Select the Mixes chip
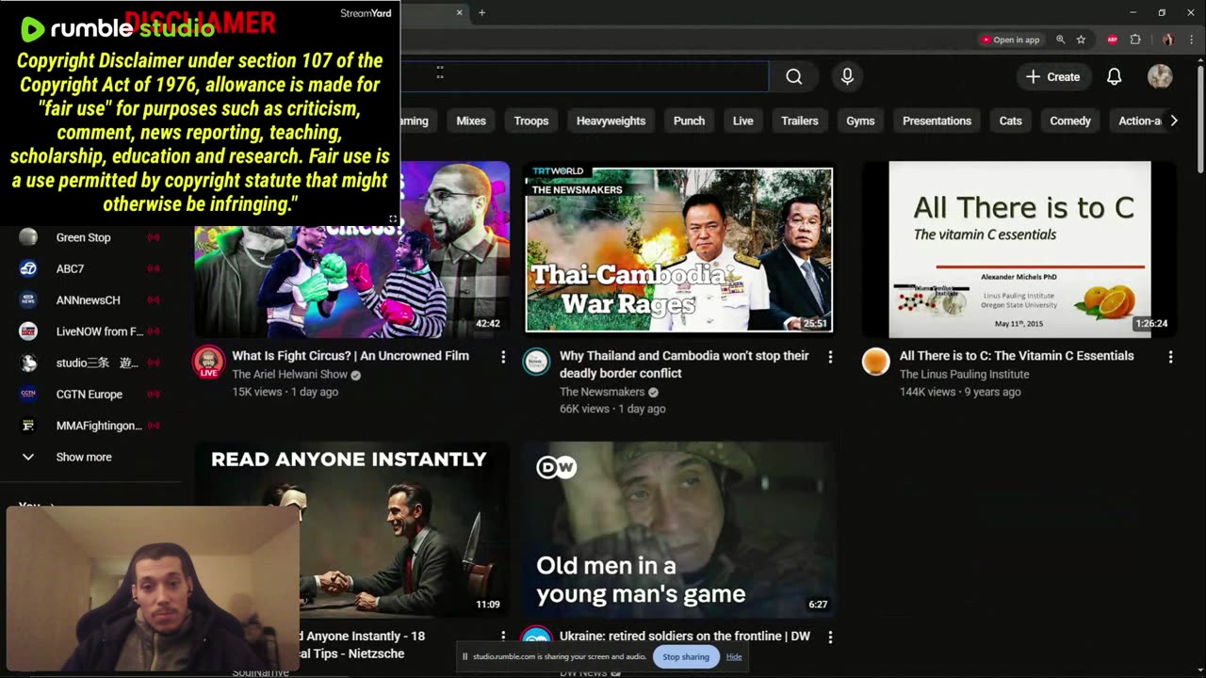 471,121
